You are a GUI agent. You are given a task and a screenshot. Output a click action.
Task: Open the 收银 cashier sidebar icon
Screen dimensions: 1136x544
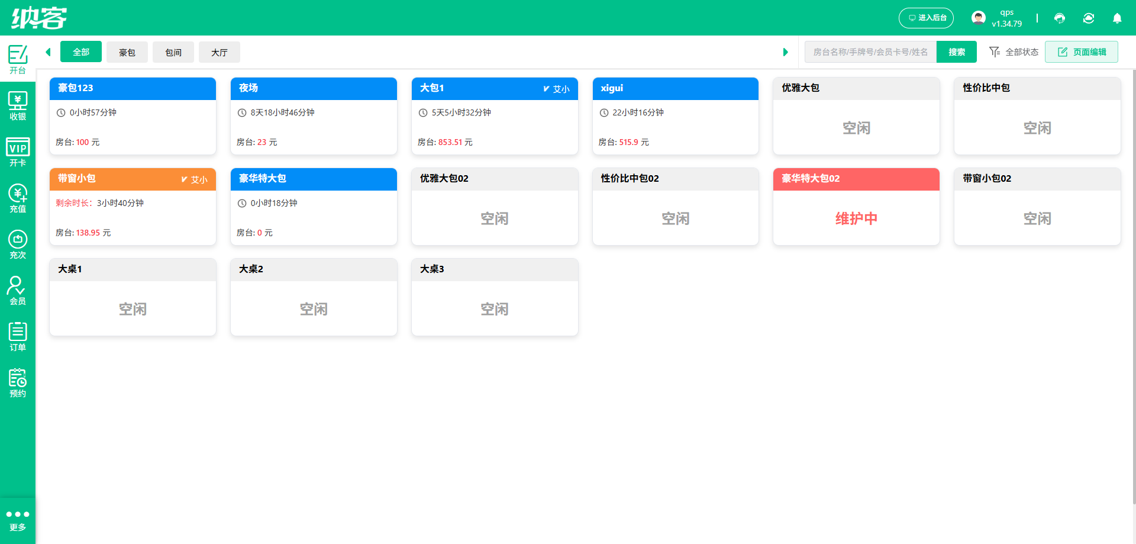[x=18, y=106]
